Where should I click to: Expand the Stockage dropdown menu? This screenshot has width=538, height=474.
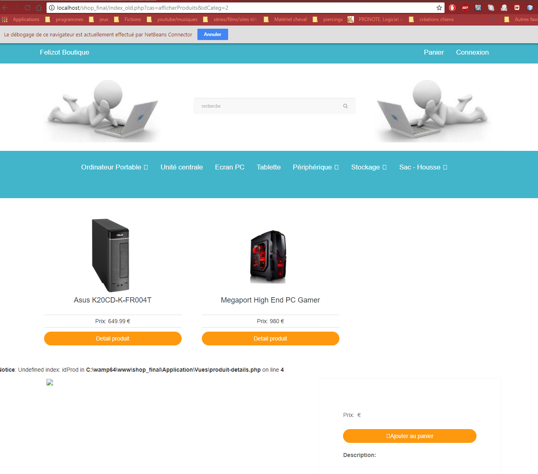point(369,167)
